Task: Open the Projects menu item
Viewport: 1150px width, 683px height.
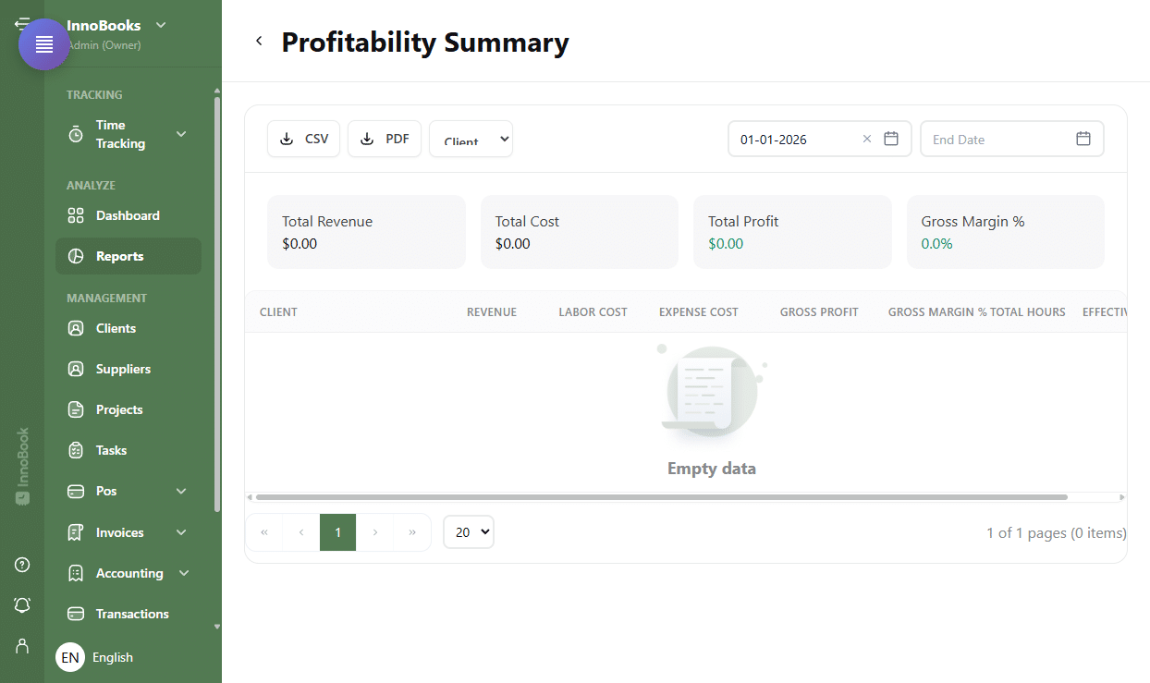Action: [128, 409]
